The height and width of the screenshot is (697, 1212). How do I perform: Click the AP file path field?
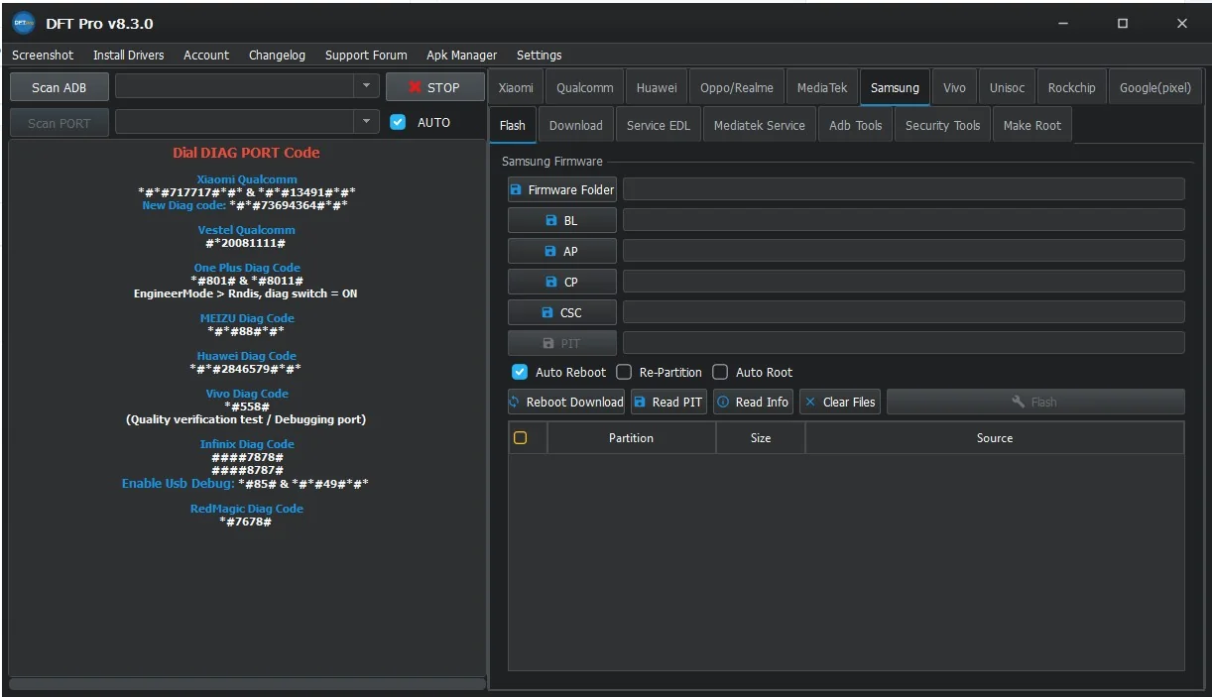pyautogui.click(x=904, y=251)
